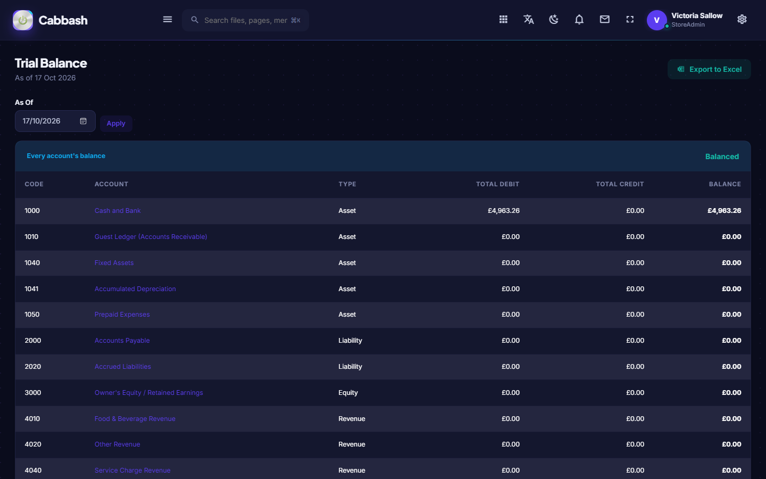This screenshot has height=479, width=766.
Task: Click the ACCOUNT column header
Action: click(x=111, y=184)
